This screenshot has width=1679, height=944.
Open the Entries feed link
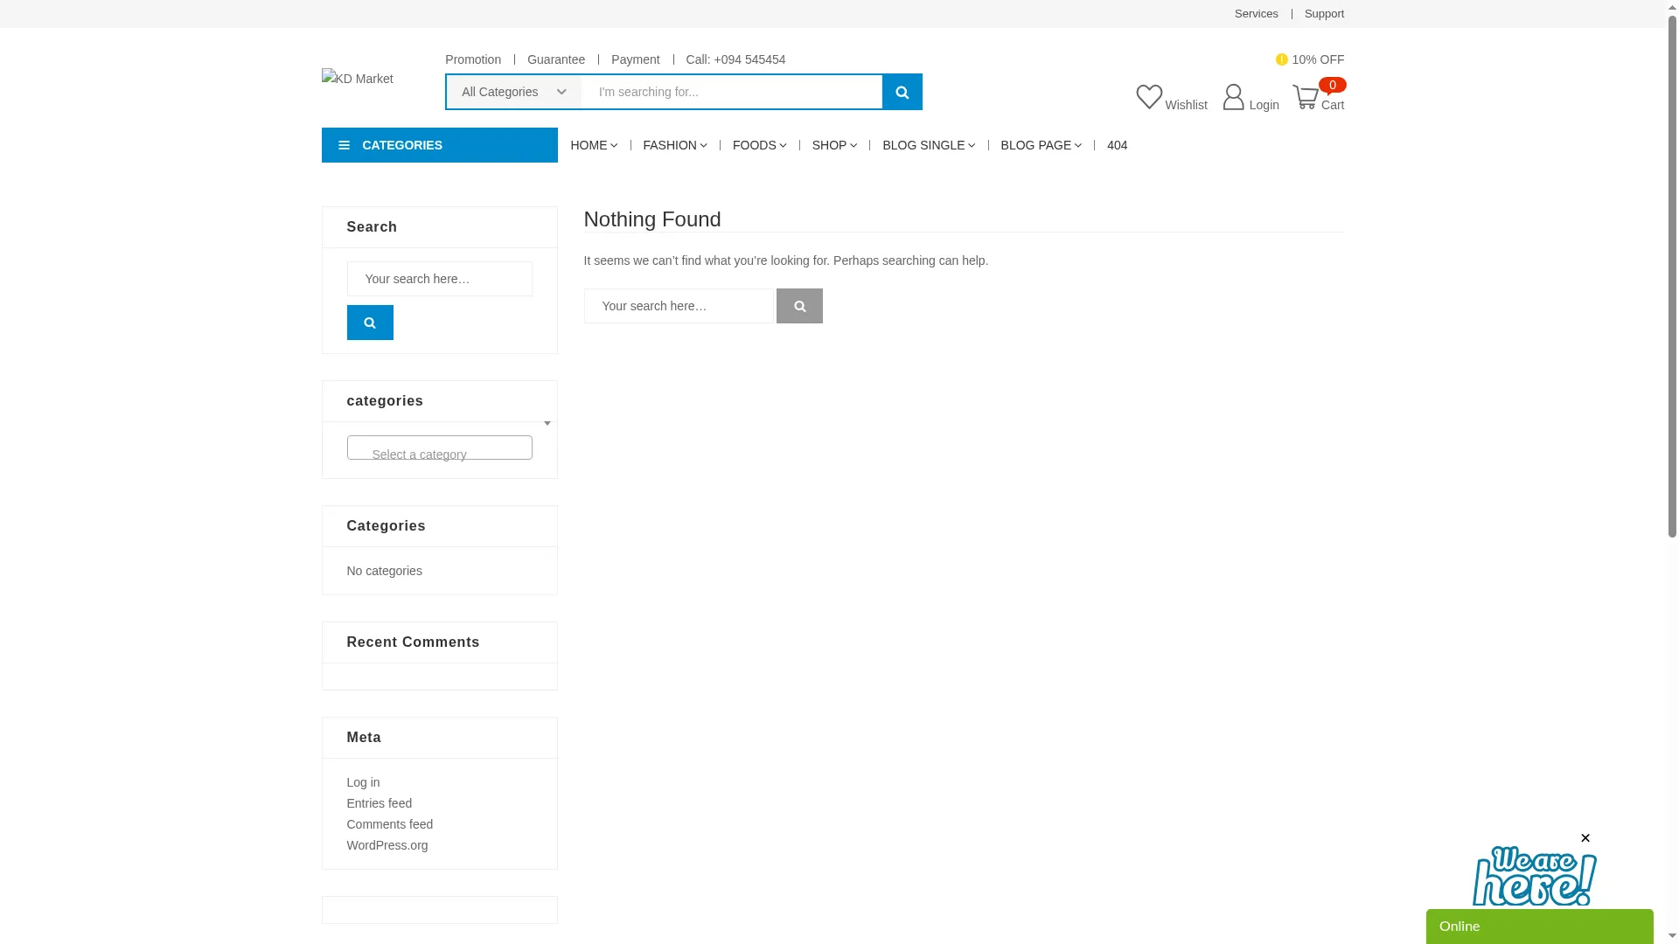(380, 803)
